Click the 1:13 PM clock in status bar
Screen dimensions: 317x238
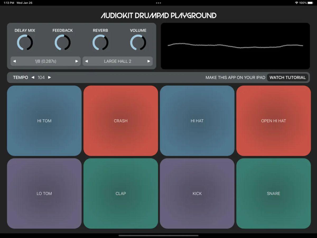click(x=9, y=3)
